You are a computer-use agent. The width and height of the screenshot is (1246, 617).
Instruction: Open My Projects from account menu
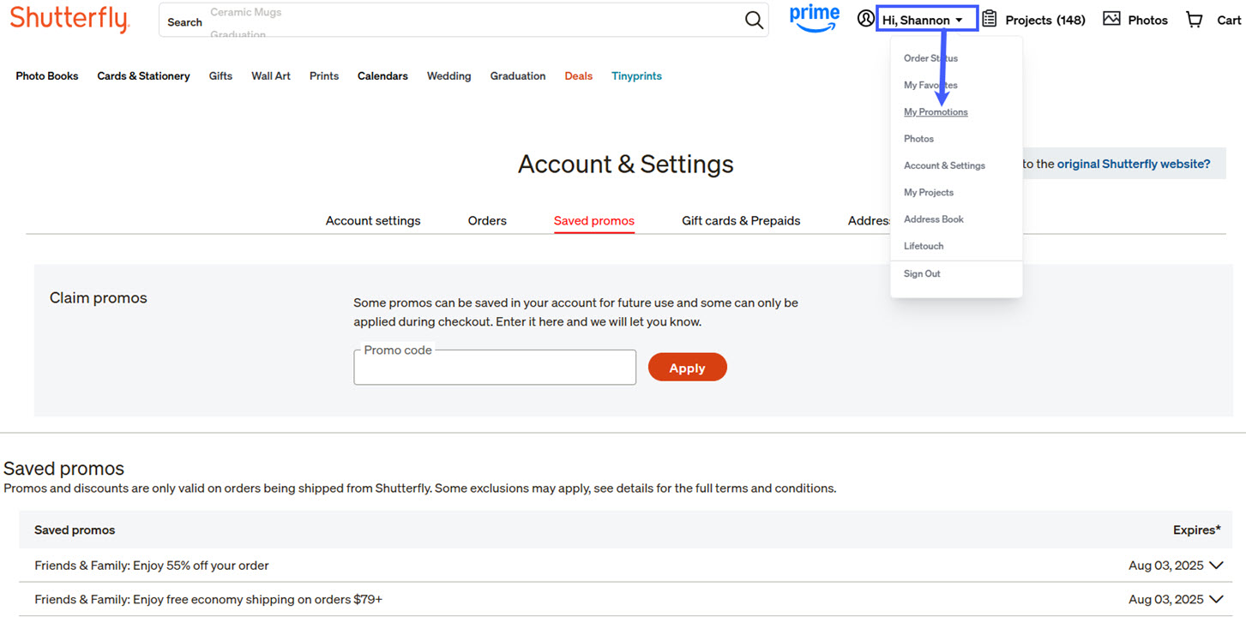[x=929, y=193]
